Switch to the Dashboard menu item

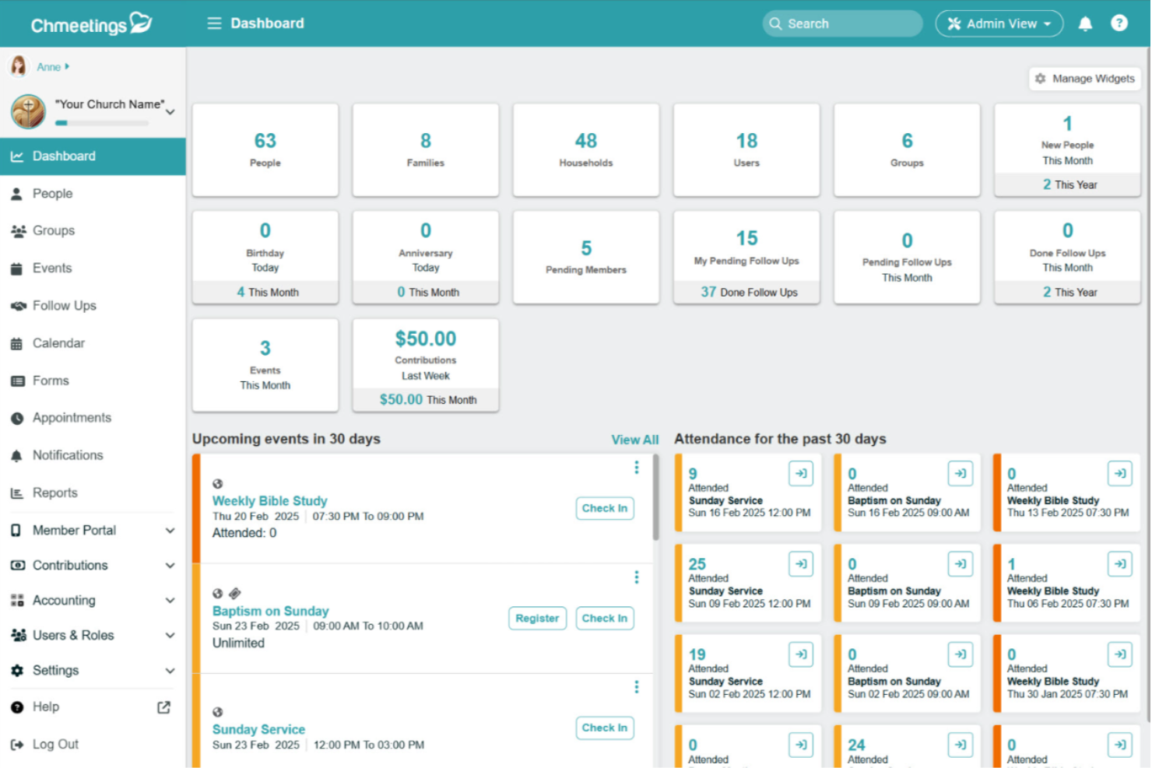tap(63, 156)
